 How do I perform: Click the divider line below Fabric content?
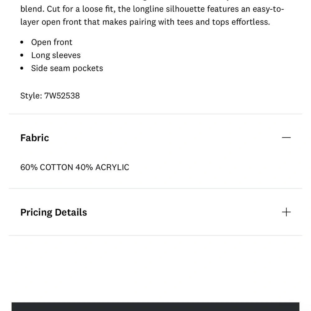pyautogui.click(x=155, y=188)
